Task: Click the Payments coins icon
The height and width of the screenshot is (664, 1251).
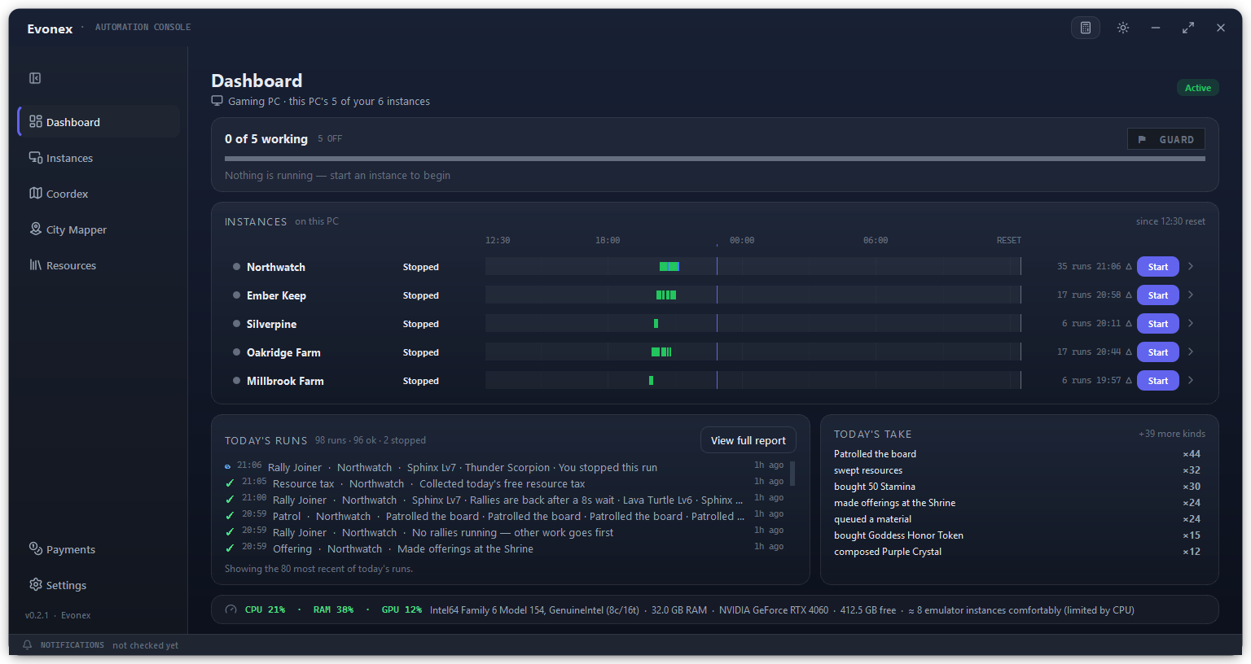Action: [x=36, y=548]
